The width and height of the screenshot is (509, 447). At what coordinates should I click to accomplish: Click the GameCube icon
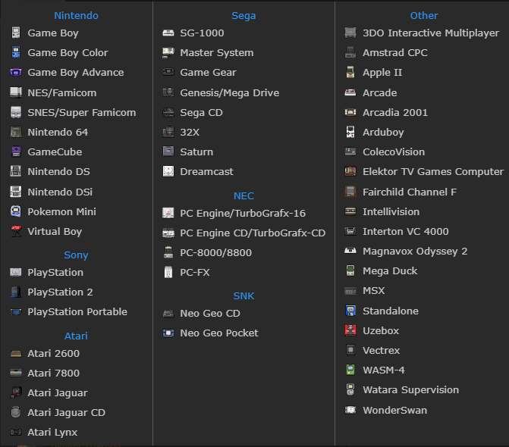pos(16,152)
